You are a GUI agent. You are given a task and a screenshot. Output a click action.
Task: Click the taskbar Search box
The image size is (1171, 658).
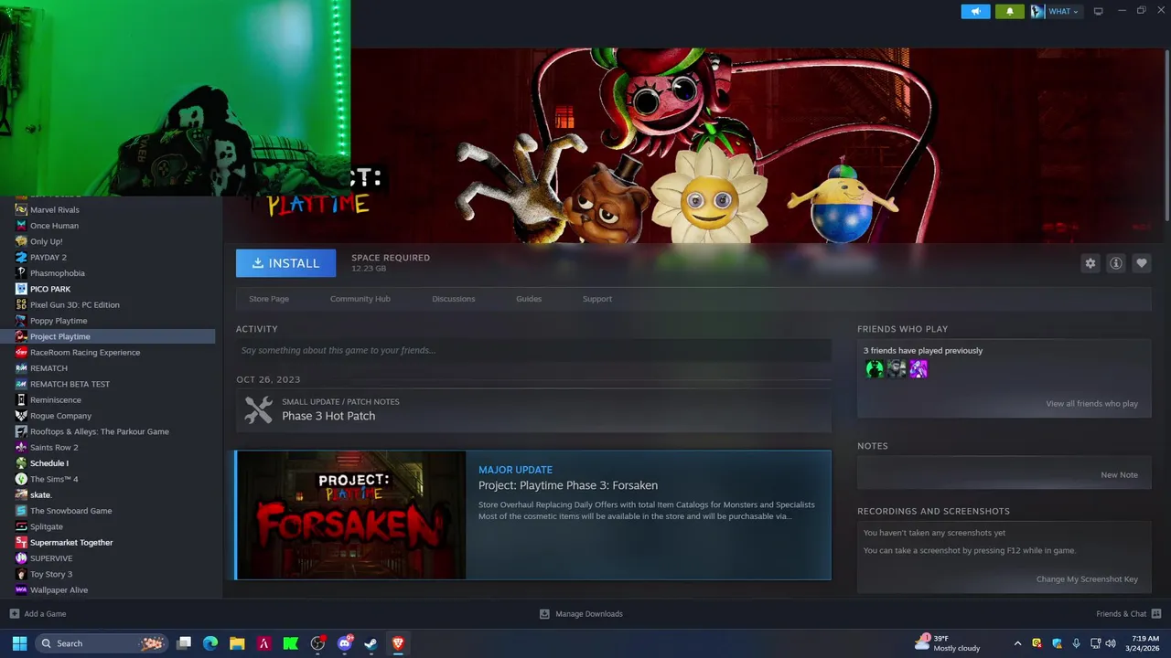tap(102, 643)
